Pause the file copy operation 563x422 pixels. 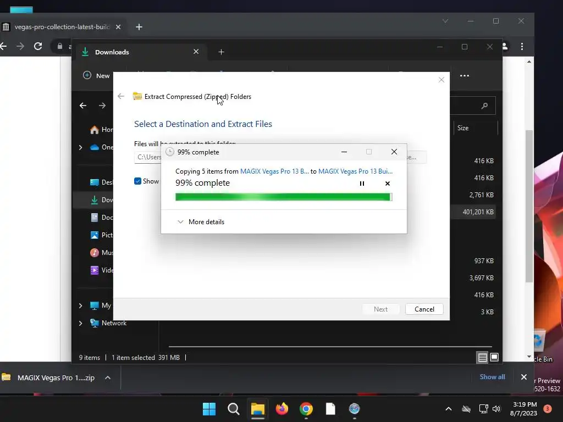tap(362, 184)
